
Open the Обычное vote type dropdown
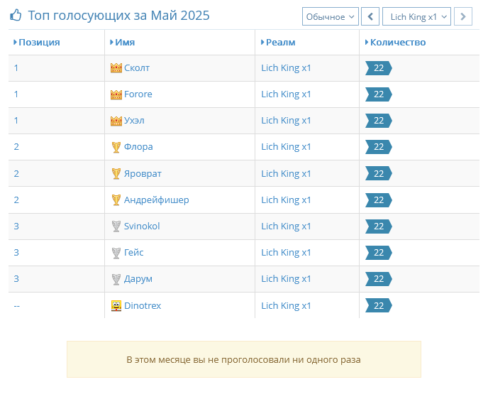pos(331,16)
